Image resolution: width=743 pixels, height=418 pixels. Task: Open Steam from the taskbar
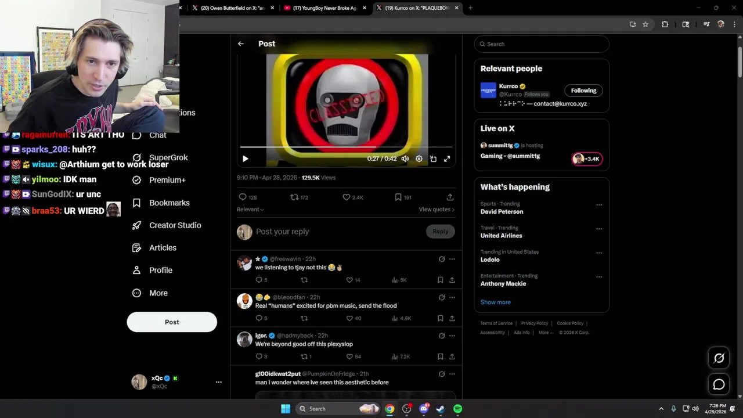click(x=441, y=409)
